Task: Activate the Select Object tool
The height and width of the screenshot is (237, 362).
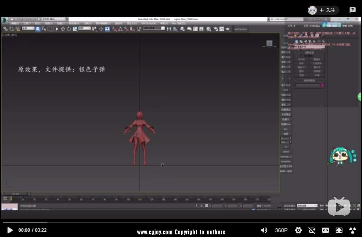Action: [38, 29]
